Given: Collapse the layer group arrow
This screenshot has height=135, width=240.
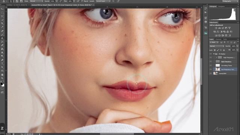Looking at the screenshot, I should click(214, 54).
